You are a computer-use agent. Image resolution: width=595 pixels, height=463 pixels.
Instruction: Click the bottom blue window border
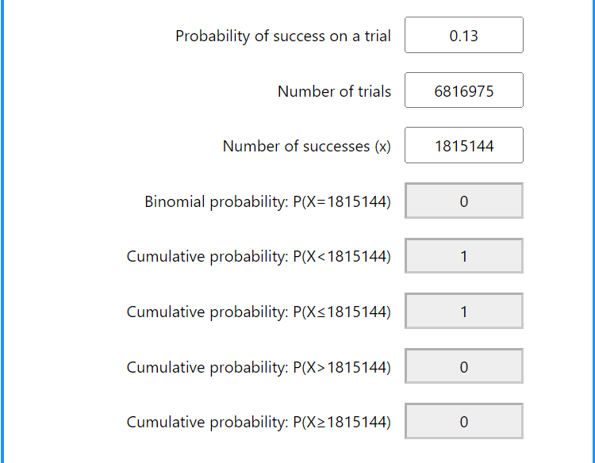tap(297, 461)
